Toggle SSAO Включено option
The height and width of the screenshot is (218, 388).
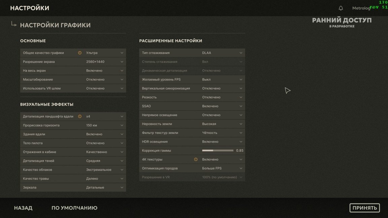pyautogui.click(x=192, y=106)
